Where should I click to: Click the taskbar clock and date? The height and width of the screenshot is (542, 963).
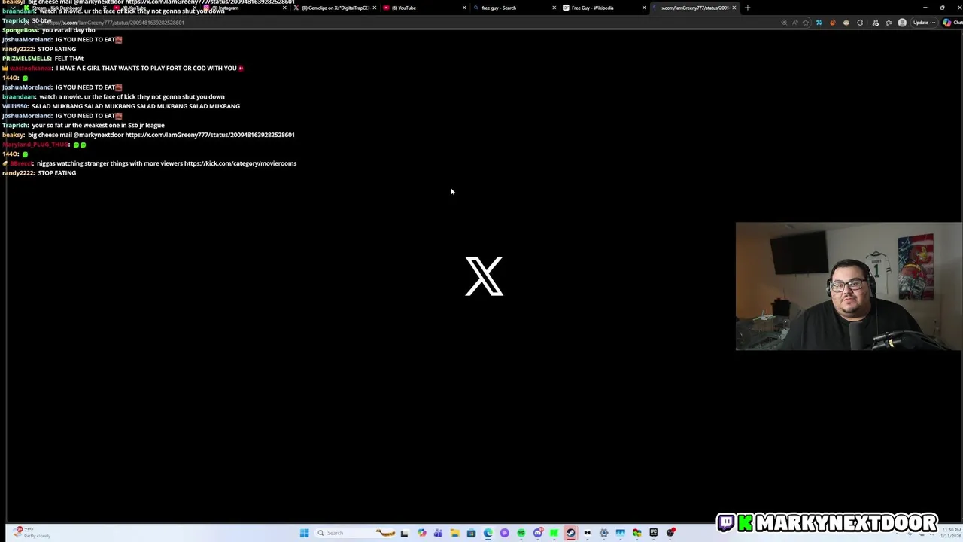(950, 533)
